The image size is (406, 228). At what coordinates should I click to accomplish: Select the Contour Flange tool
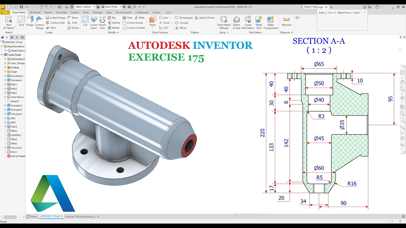point(40,22)
